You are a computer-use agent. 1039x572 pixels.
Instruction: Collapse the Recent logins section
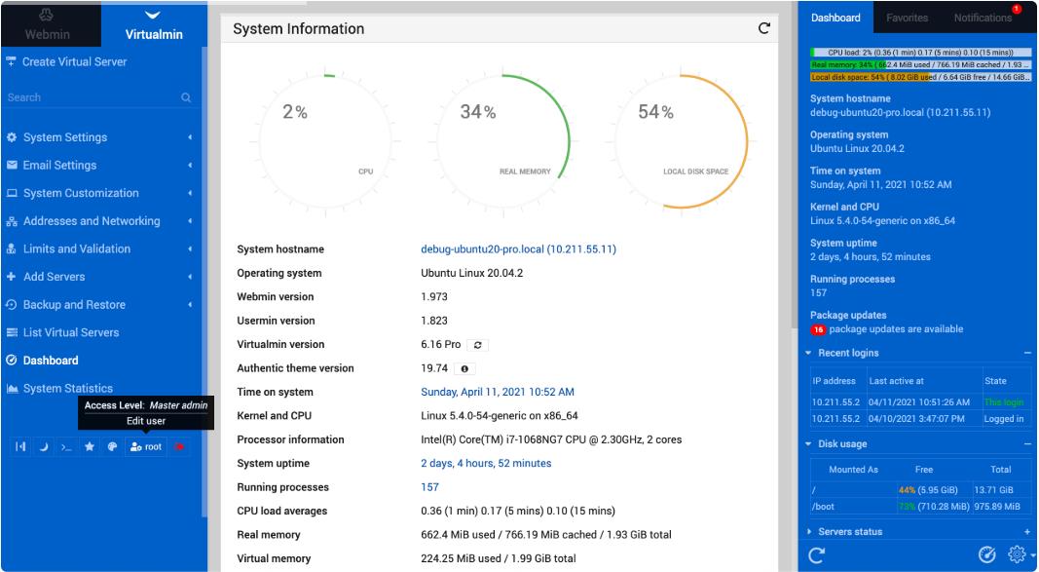[x=1027, y=353]
